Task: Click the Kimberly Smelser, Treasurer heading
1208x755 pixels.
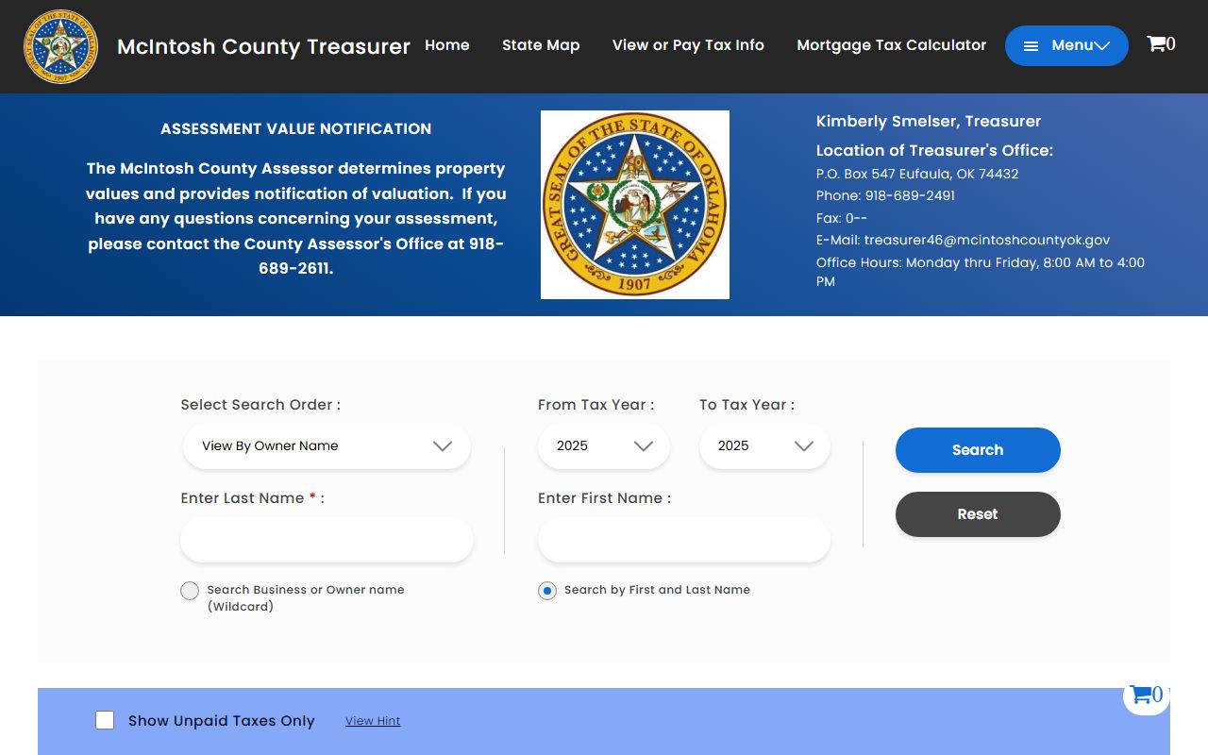Action: (x=929, y=121)
